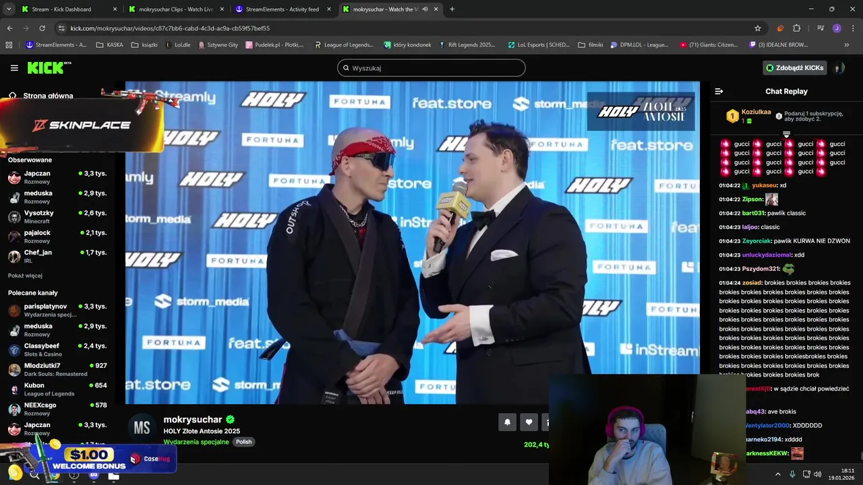Open Classybeef recommended channel
Image resolution: width=863 pixels, height=485 pixels.
(x=57, y=350)
